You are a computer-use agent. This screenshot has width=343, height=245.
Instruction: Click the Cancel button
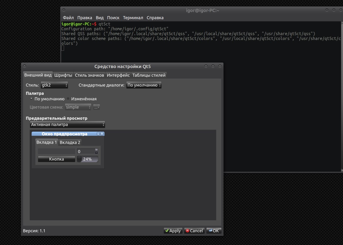195,231
